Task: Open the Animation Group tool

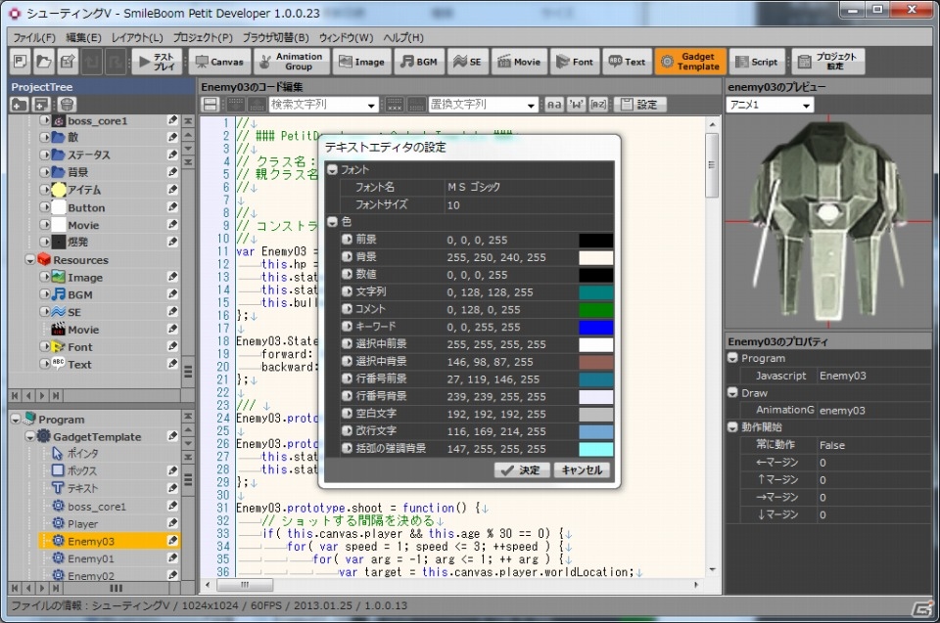Action: tap(292, 61)
